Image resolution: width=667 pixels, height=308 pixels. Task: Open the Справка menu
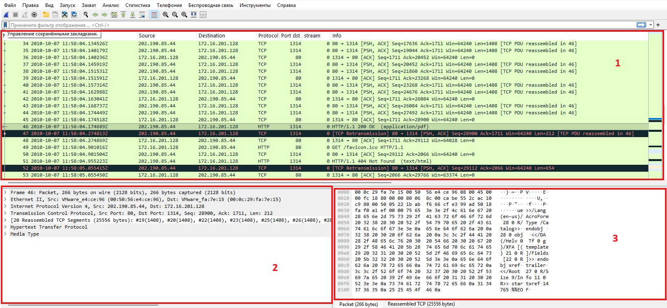286,5
